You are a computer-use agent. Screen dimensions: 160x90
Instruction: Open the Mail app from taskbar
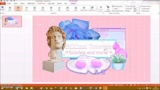click(76, 88)
